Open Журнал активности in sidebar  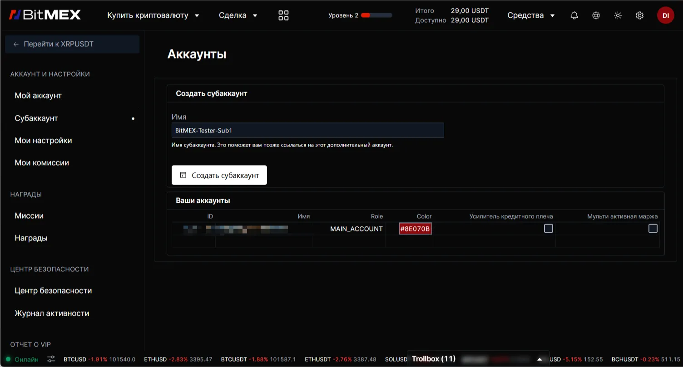[52, 313]
